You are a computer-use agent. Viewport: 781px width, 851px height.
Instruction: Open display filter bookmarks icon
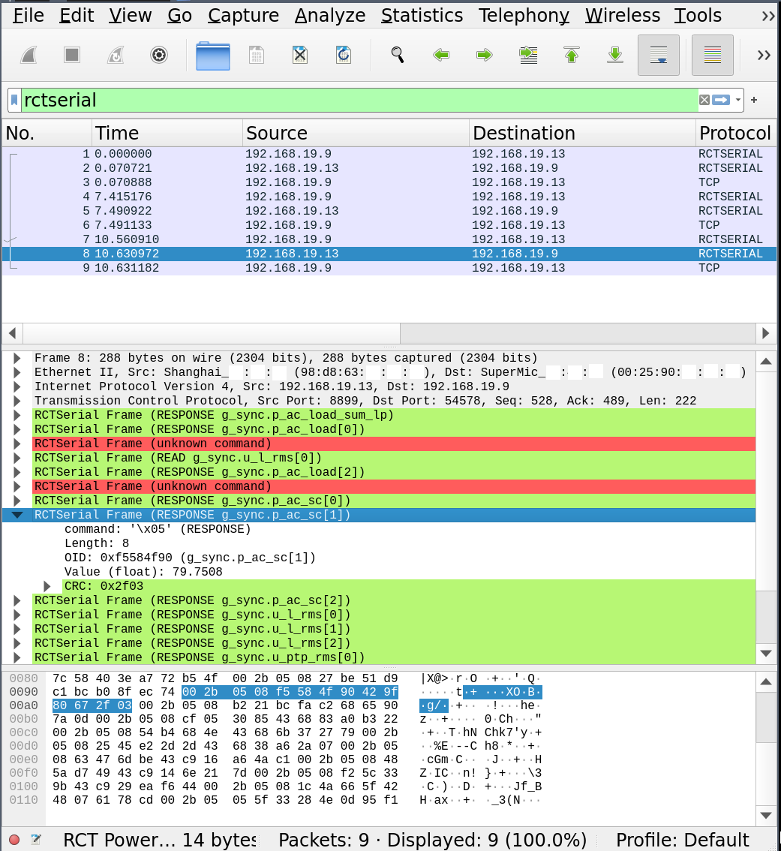click(x=14, y=101)
